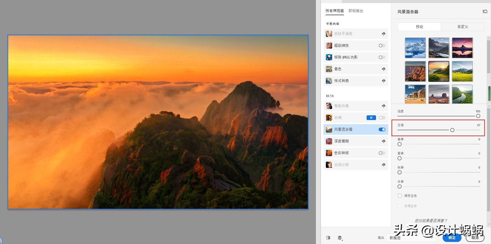
Task: Check the 保存主体 checkbox
Action: point(399,195)
